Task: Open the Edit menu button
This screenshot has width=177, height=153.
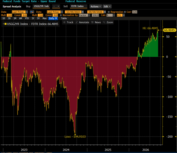Action: (107, 6)
